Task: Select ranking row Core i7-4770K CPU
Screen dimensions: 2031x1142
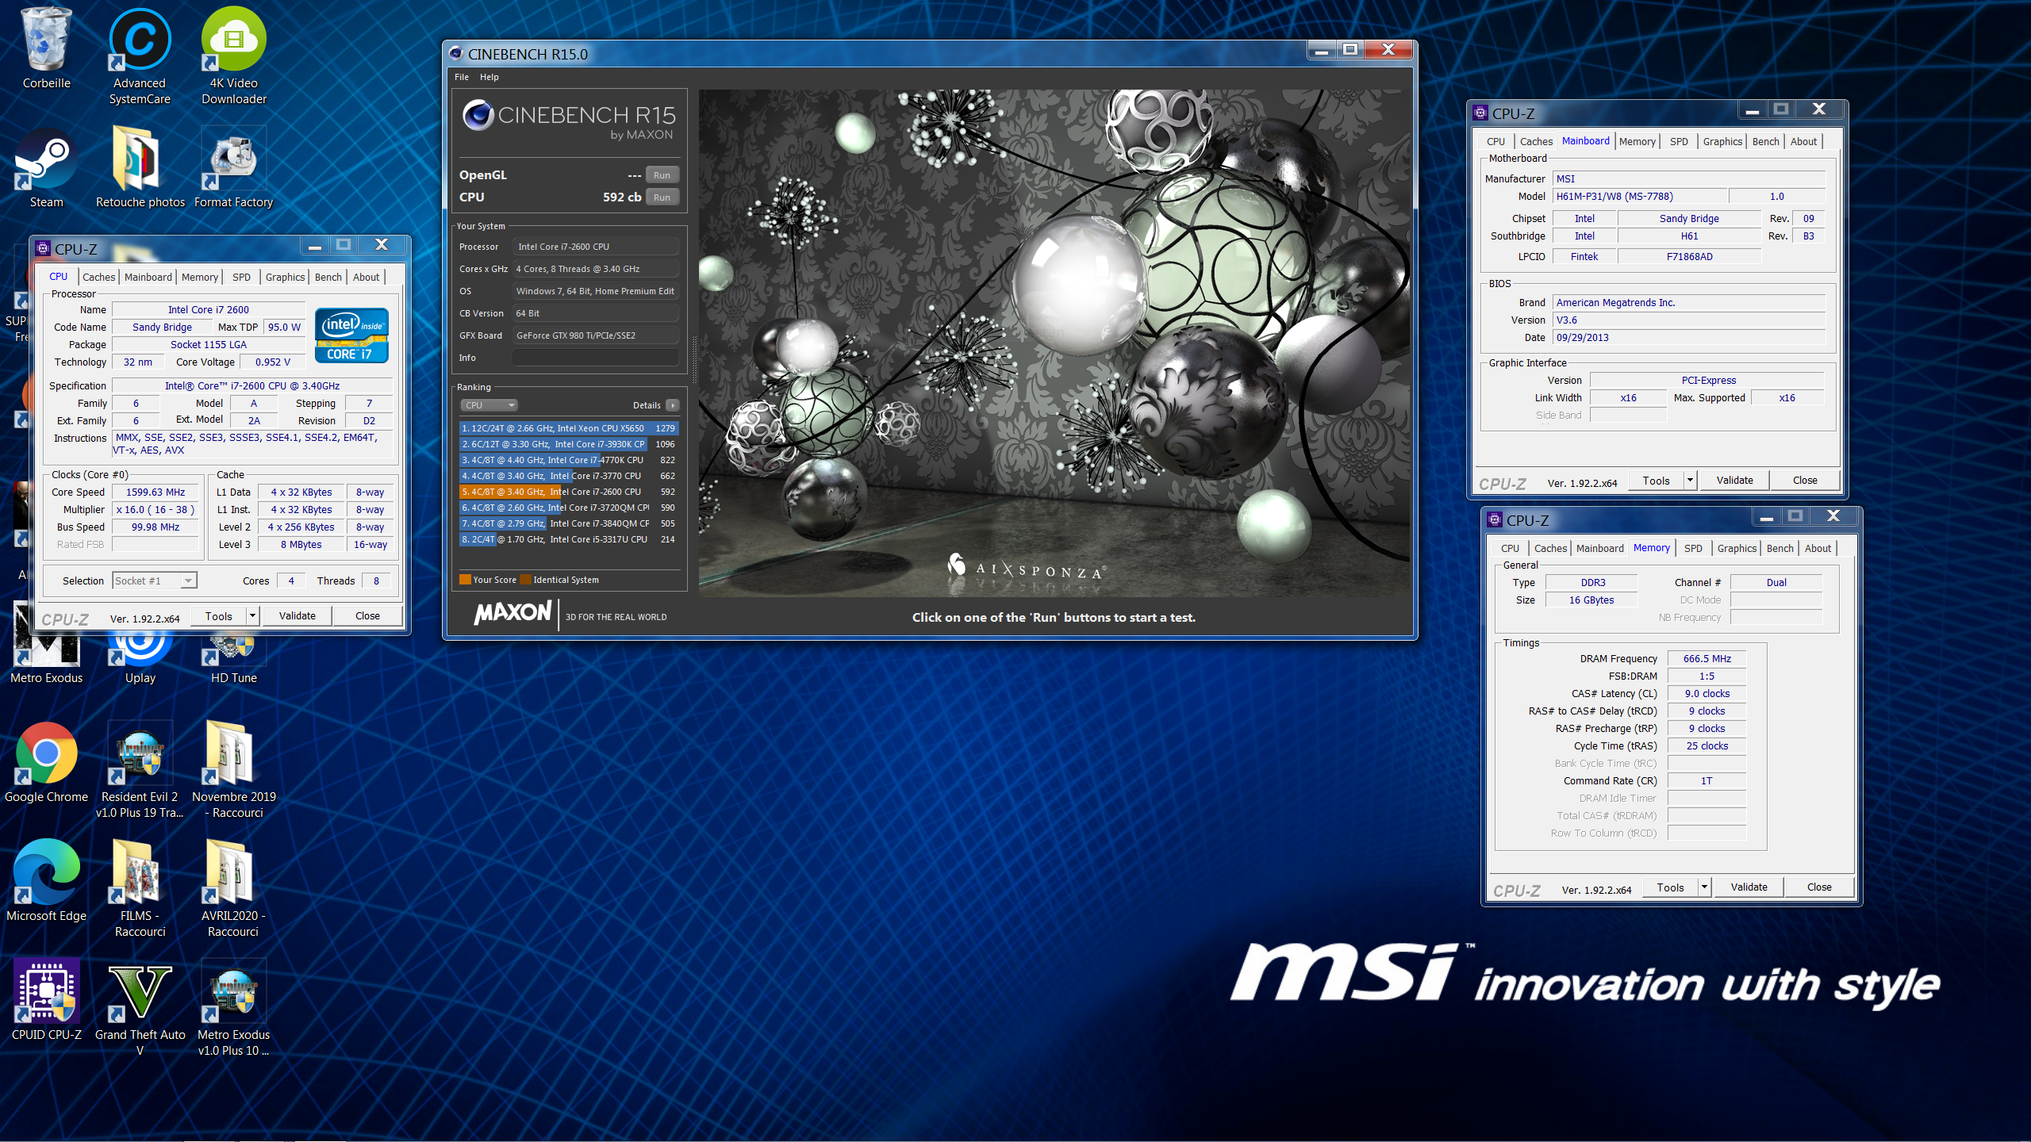Action: click(568, 460)
